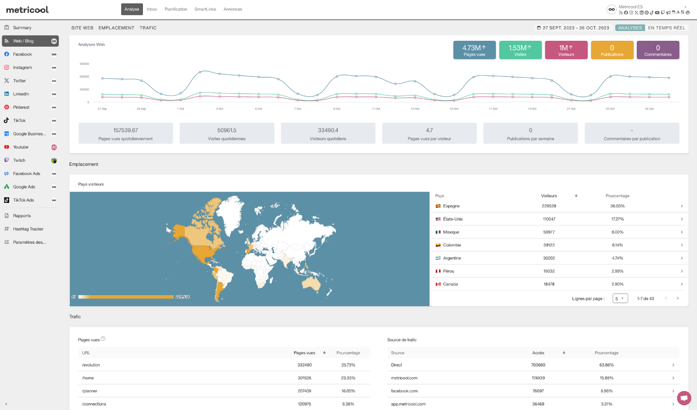697x410 pixels.
Task: Toggle the Publications metric card
Action: [612, 50]
